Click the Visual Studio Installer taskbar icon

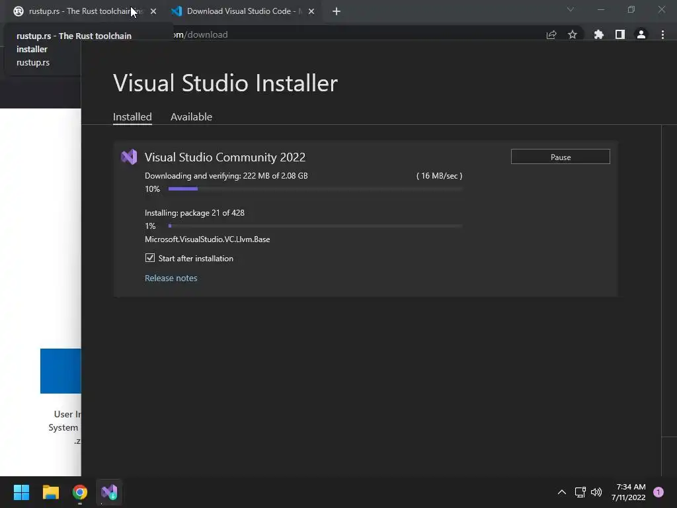coord(109,492)
